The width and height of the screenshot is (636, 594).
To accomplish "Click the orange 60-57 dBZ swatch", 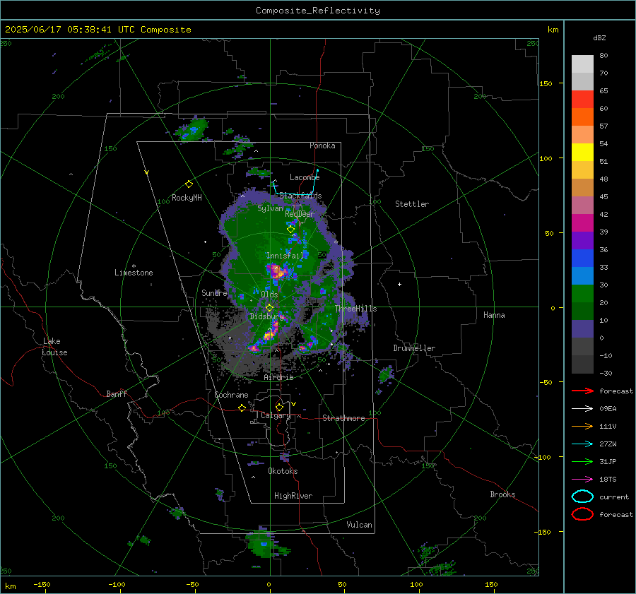I will (x=582, y=117).
